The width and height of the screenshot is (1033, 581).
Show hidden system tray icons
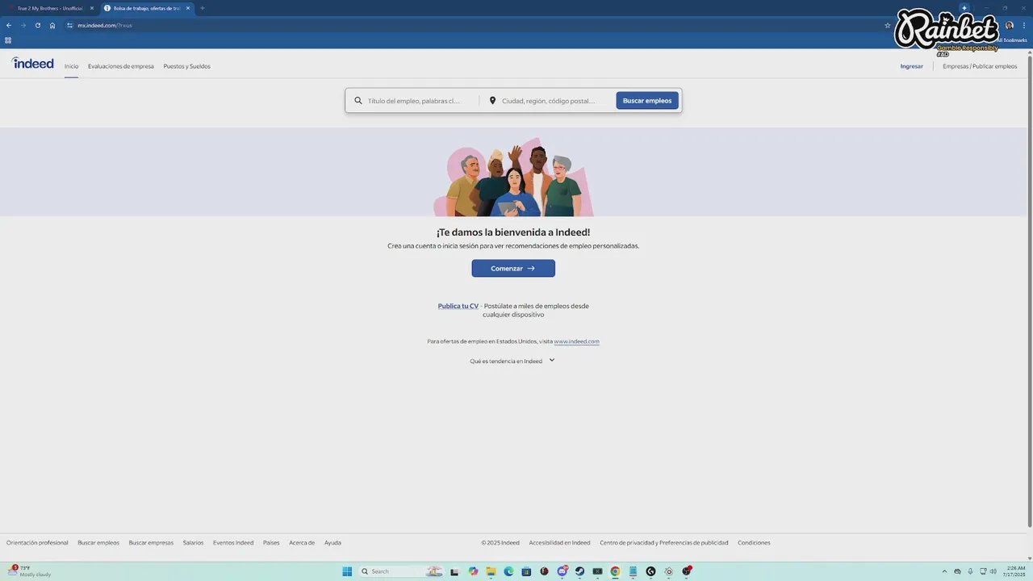tap(945, 571)
